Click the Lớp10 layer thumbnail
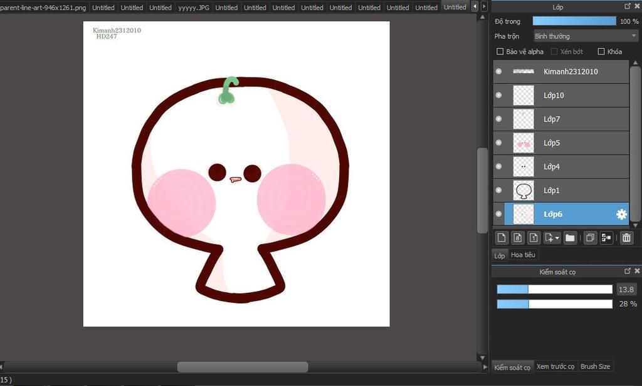This screenshot has height=386, width=642. click(x=524, y=95)
